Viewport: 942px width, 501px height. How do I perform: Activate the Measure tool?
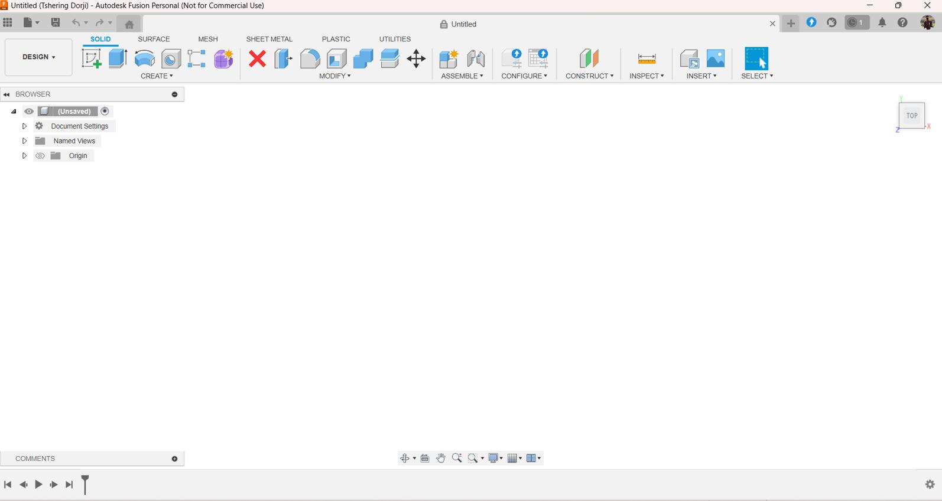pos(647,58)
